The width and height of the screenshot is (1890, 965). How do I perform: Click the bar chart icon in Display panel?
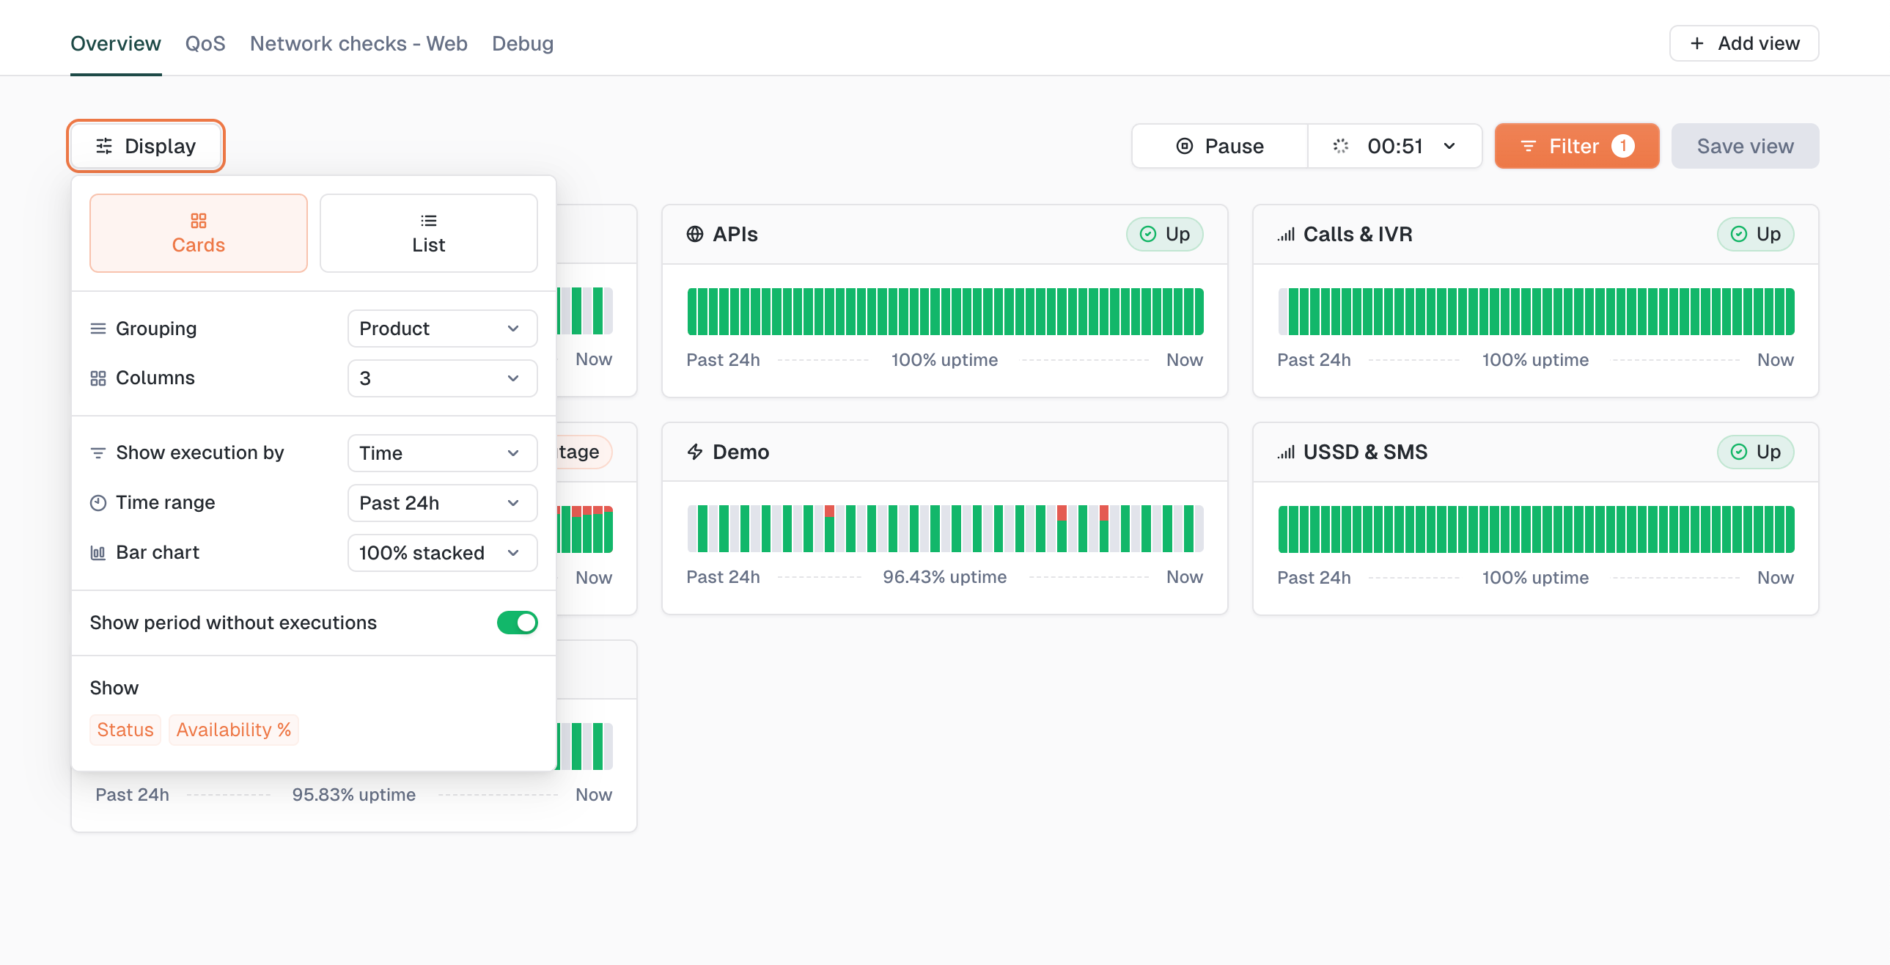98,553
